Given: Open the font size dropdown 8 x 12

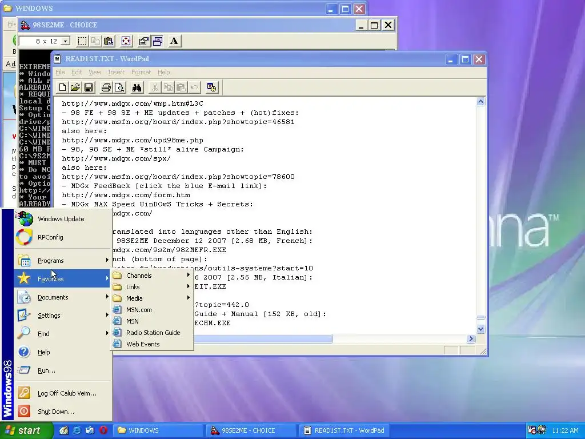Looking at the screenshot, I should click(66, 41).
